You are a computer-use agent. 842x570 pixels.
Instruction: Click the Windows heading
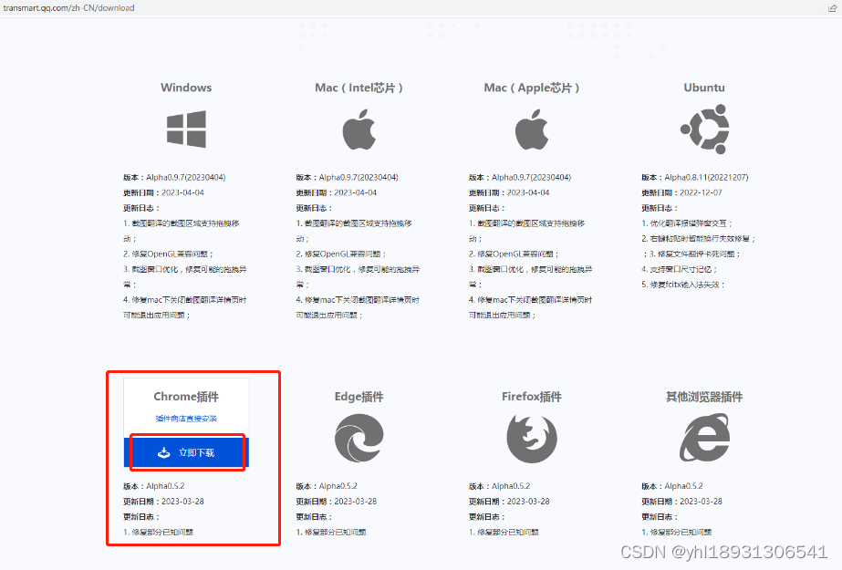[x=186, y=88]
